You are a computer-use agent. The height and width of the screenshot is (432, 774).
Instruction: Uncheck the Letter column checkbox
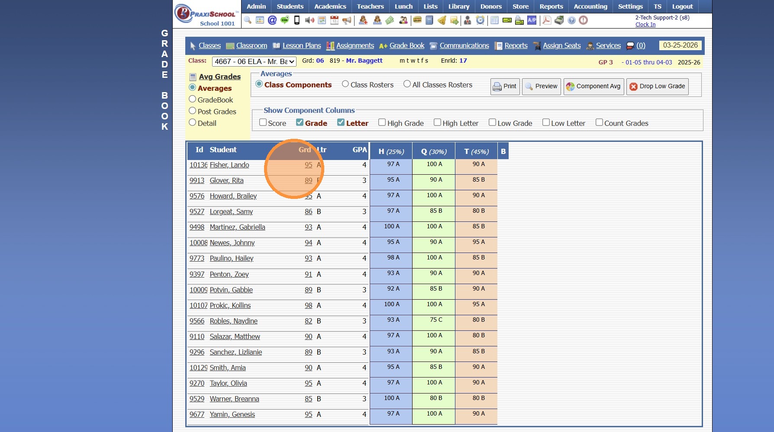[341, 122]
